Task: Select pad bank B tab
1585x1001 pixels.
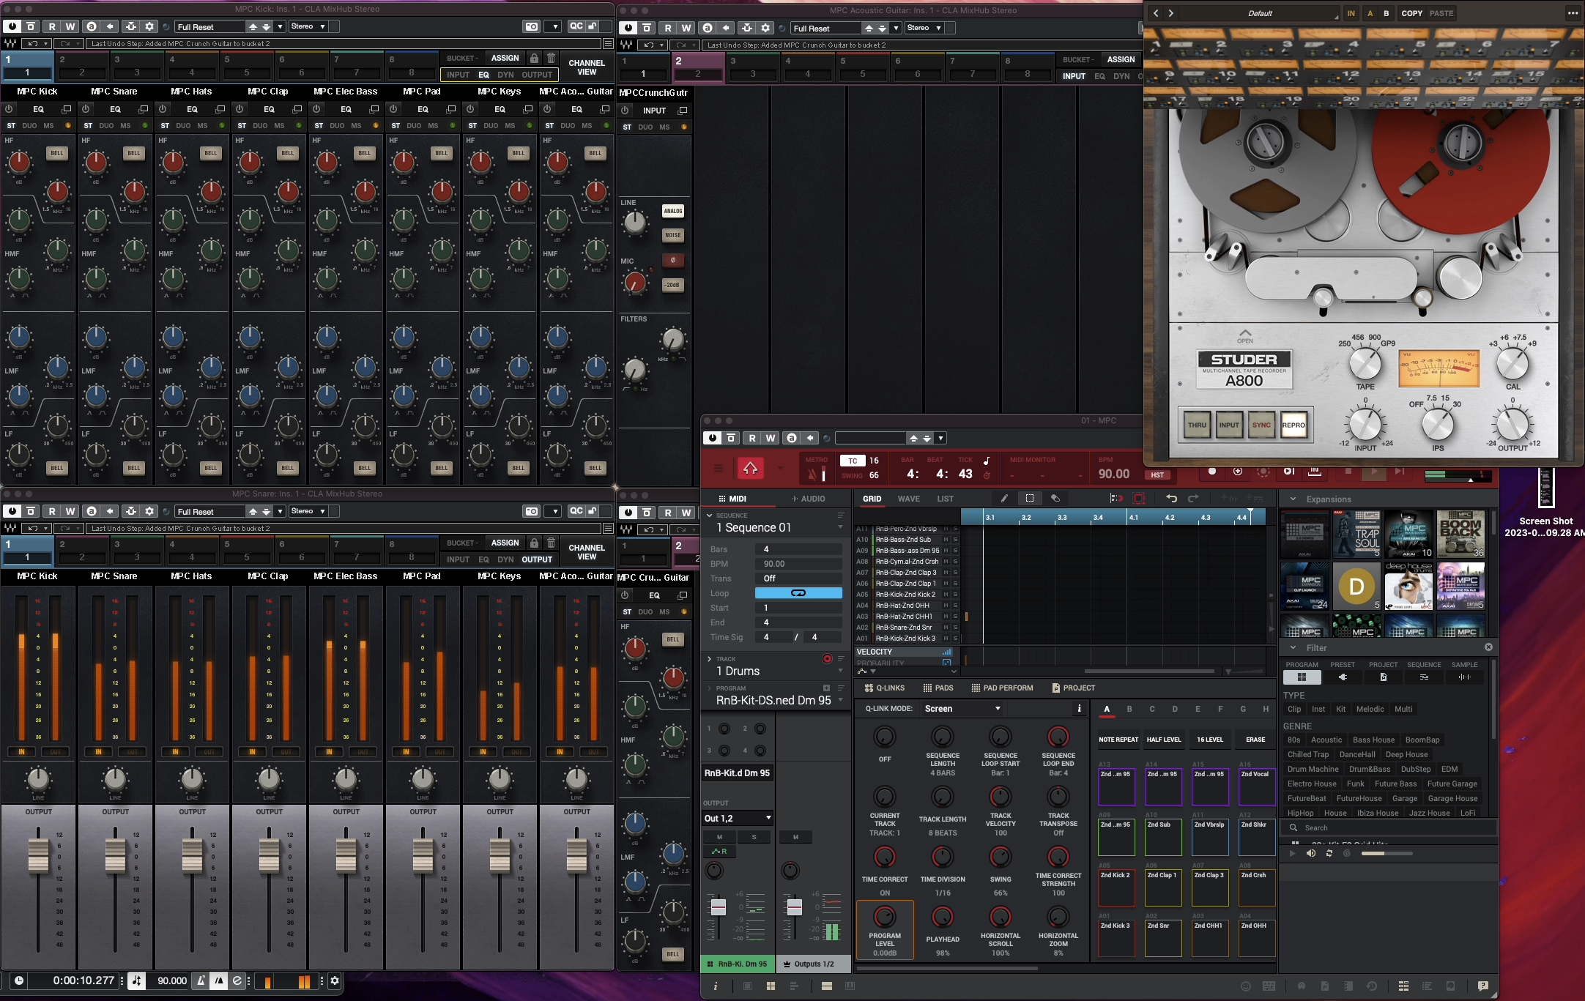Action: (x=1129, y=709)
